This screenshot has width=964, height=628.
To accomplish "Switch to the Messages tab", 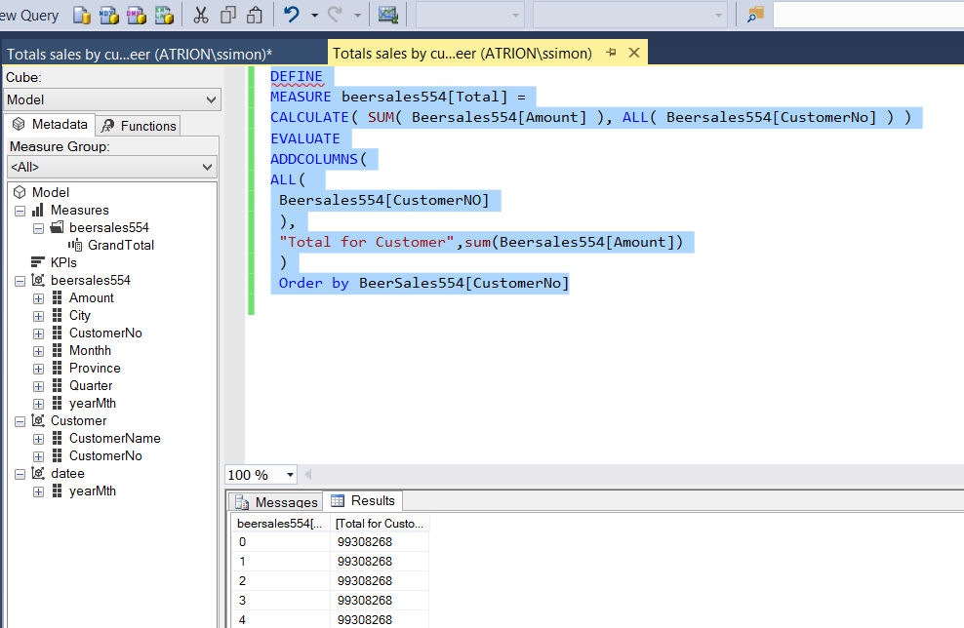I will pyautogui.click(x=276, y=502).
